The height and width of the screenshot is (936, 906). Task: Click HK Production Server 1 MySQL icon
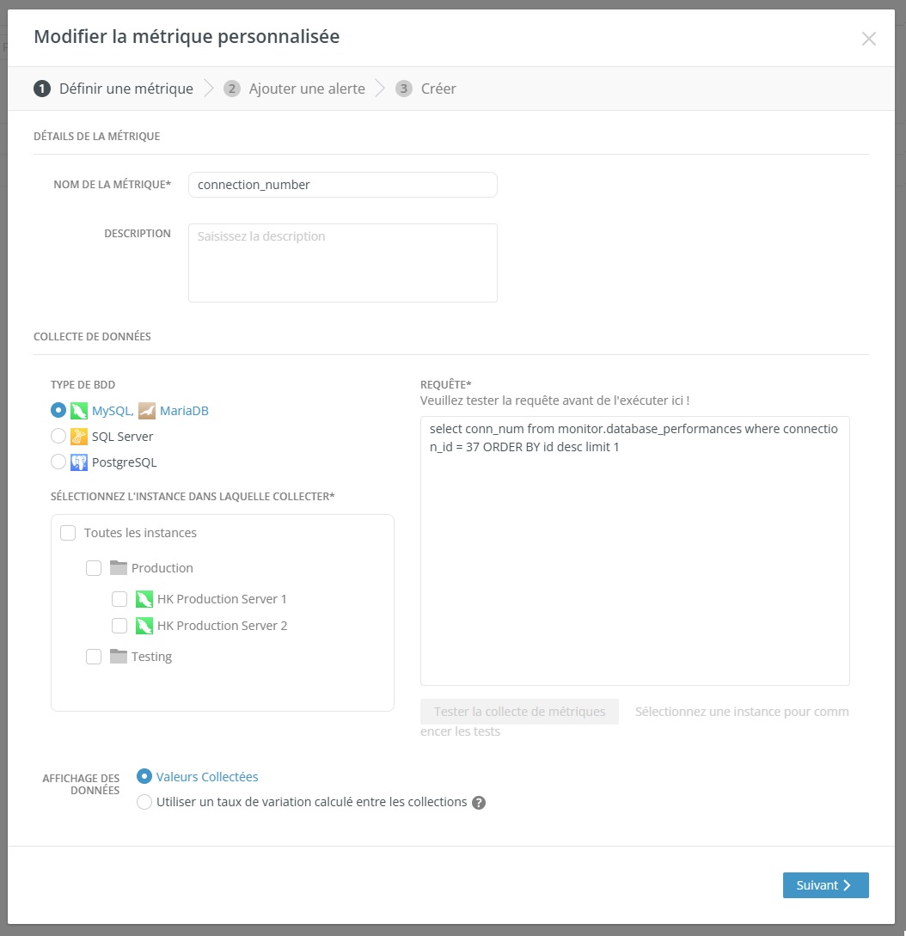point(144,599)
